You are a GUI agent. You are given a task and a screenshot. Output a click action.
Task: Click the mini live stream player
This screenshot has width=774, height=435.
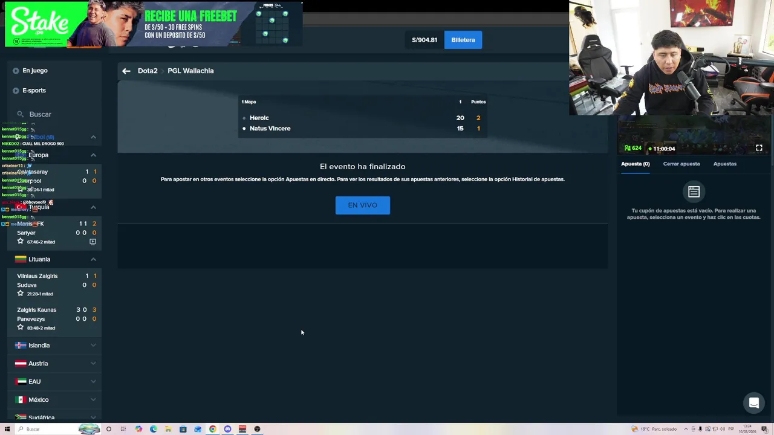[x=693, y=135]
